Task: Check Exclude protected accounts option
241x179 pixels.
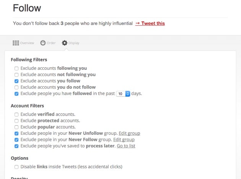Action: 16,121
